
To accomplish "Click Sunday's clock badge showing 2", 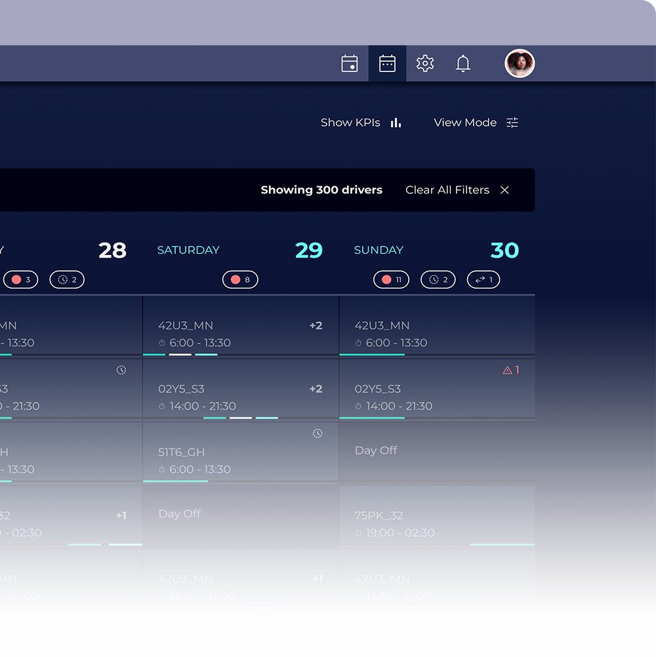I will [438, 280].
